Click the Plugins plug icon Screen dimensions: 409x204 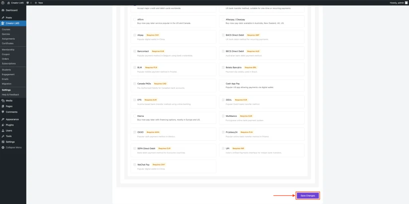point(3,125)
